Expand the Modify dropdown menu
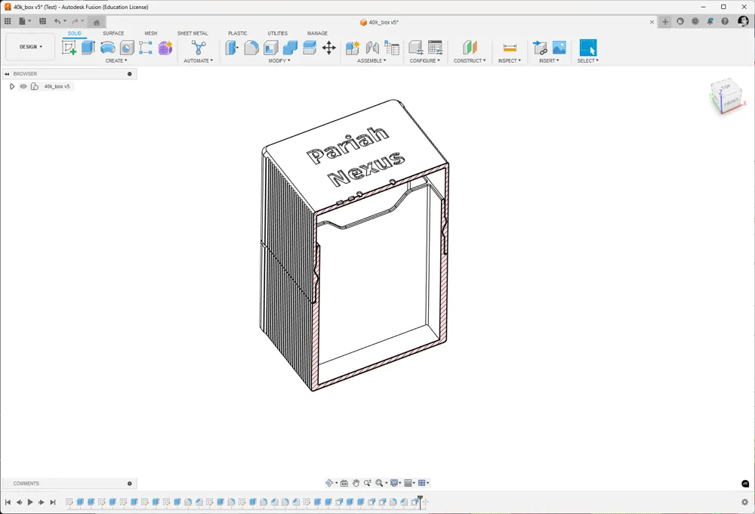755x514 pixels. (x=279, y=60)
